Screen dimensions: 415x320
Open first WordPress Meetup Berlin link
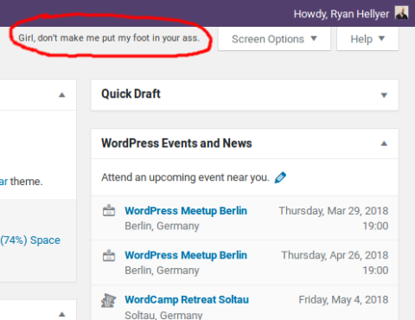pos(186,211)
